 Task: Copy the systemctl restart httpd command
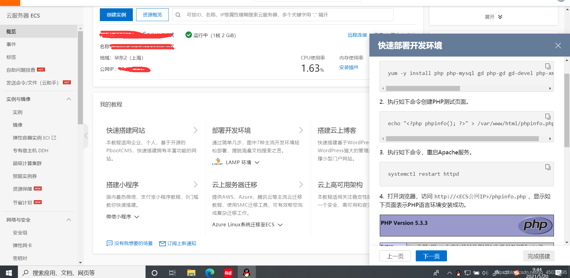coord(548,167)
